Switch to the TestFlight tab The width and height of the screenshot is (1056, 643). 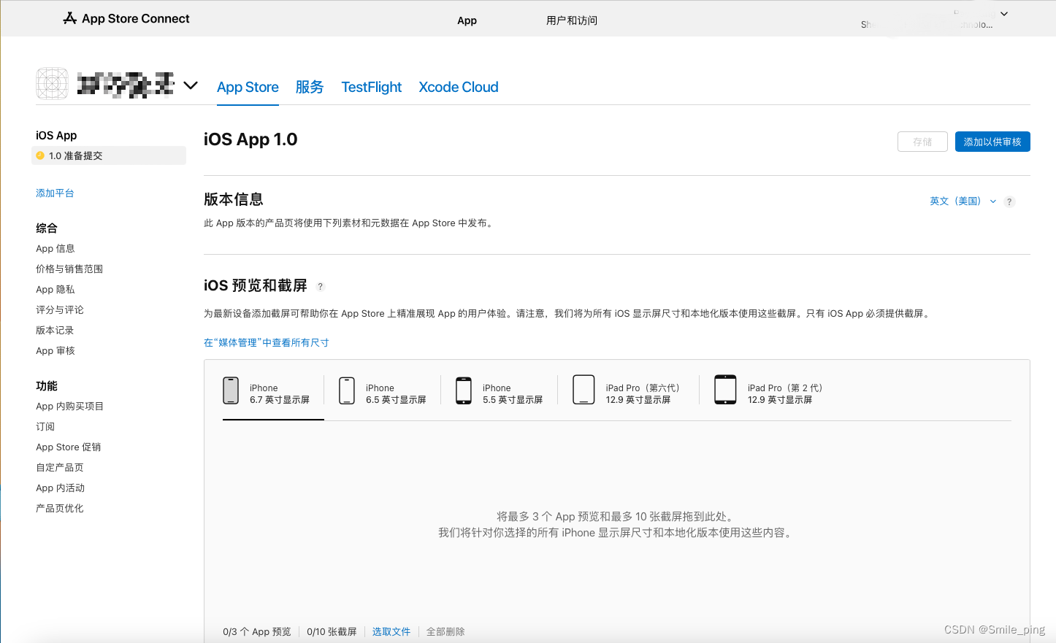(372, 87)
